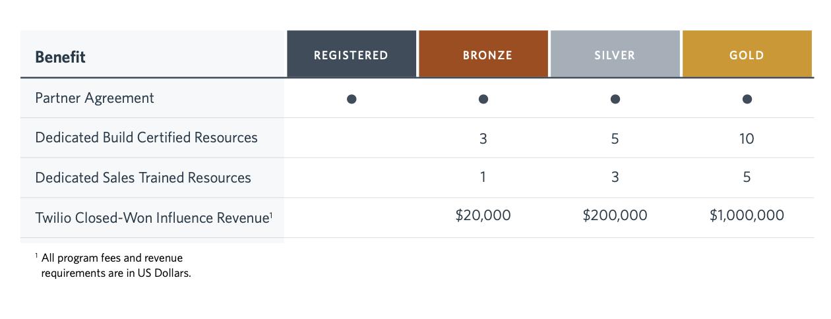The image size is (831, 319).
Task: Click Dedicated Sales Trained Resources label
Action: click(x=142, y=177)
